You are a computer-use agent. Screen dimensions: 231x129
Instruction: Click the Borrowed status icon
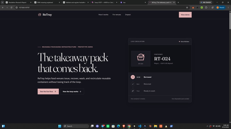133,77
